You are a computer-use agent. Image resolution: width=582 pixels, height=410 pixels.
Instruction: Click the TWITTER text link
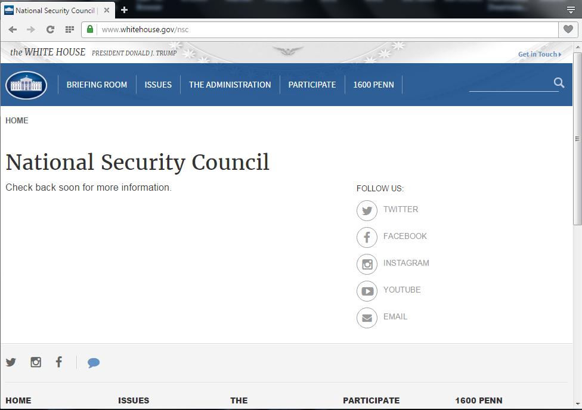(x=401, y=209)
